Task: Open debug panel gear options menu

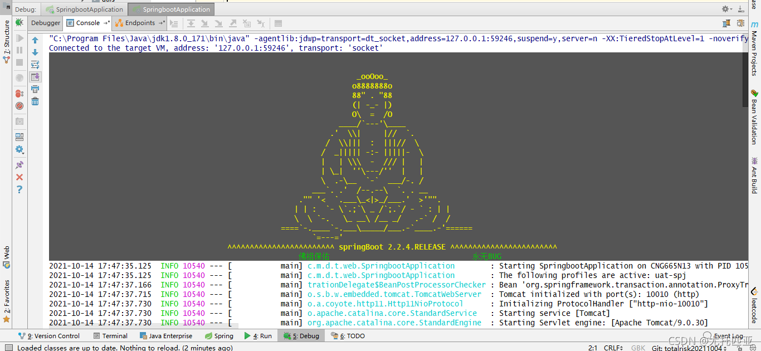Action: pyautogui.click(x=728, y=9)
